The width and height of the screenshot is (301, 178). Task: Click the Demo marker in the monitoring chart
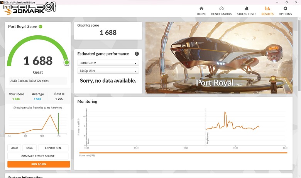(88, 141)
